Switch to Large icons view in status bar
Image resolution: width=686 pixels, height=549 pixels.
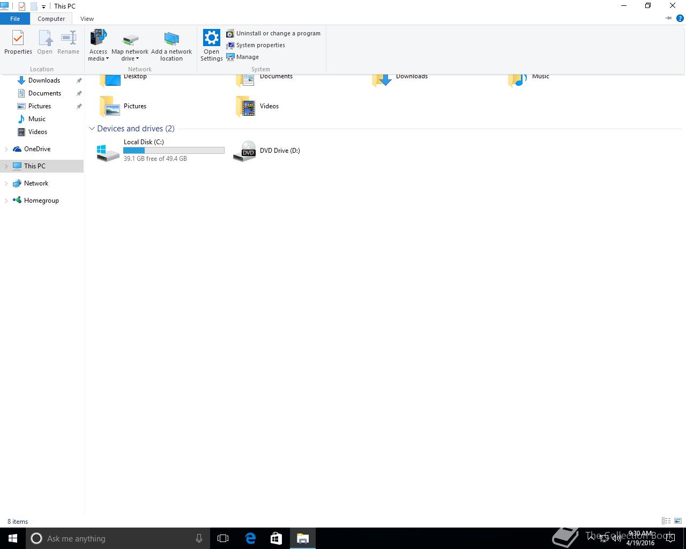(x=678, y=521)
